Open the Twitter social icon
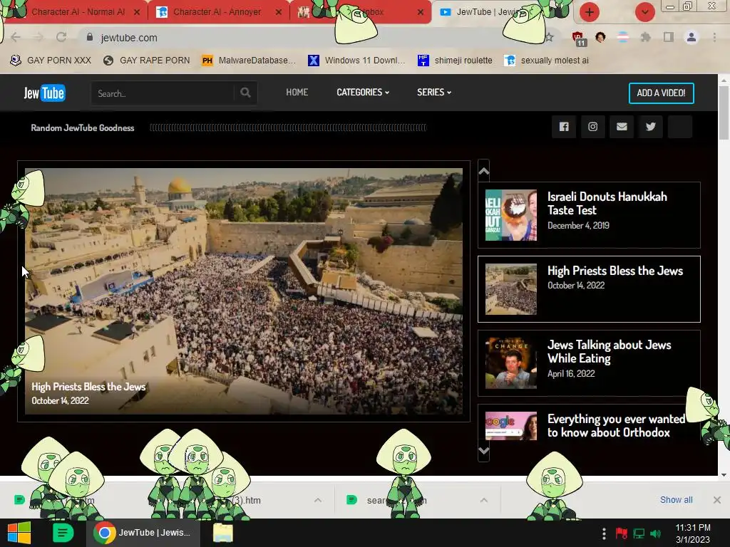The width and height of the screenshot is (730, 547). (x=650, y=127)
